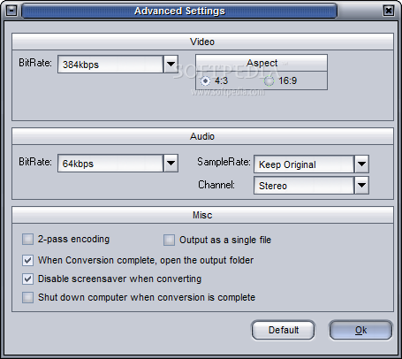Check Shut down computer when conversion completes
This screenshot has width=402, height=359.
[x=27, y=297]
